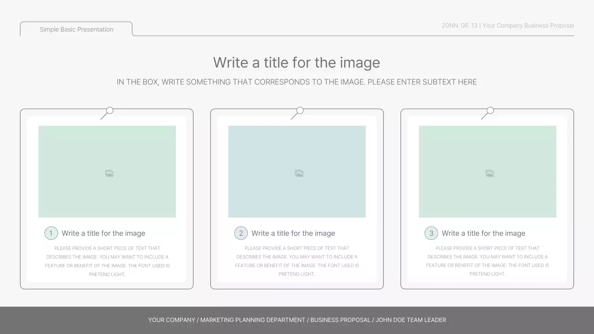Click the 'Write a title for the image' heading
Viewport: 594px width, 334px height.
pos(297,62)
